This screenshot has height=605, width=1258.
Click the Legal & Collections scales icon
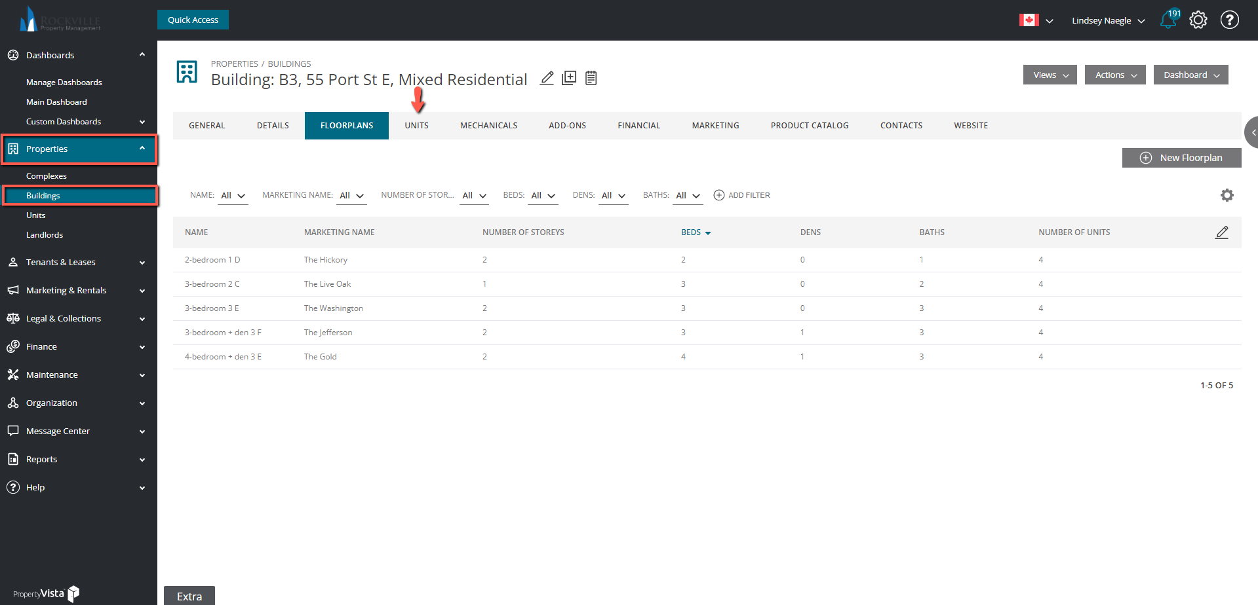point(13,318)
